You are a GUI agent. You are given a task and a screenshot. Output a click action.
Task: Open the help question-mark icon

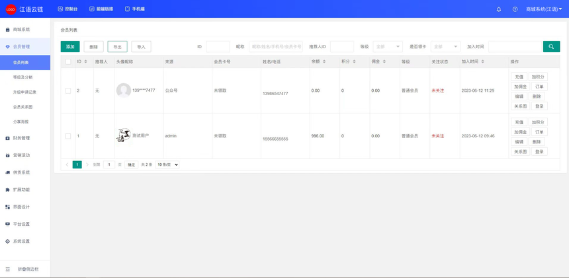pyautogui.click(x=515, y=9)
